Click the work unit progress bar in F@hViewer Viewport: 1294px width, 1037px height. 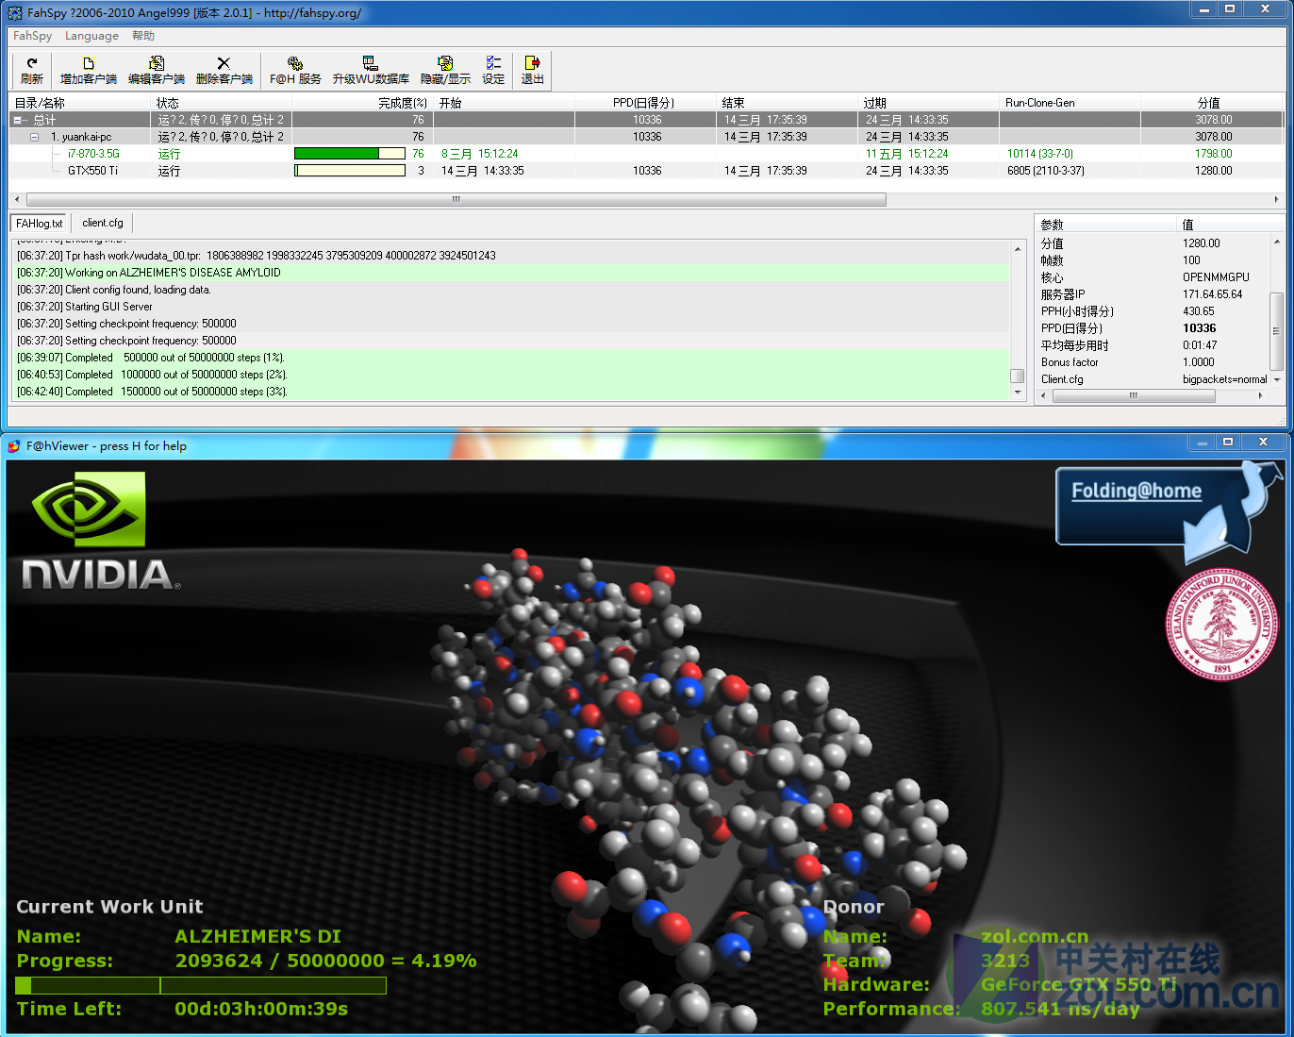coord(201,985)
